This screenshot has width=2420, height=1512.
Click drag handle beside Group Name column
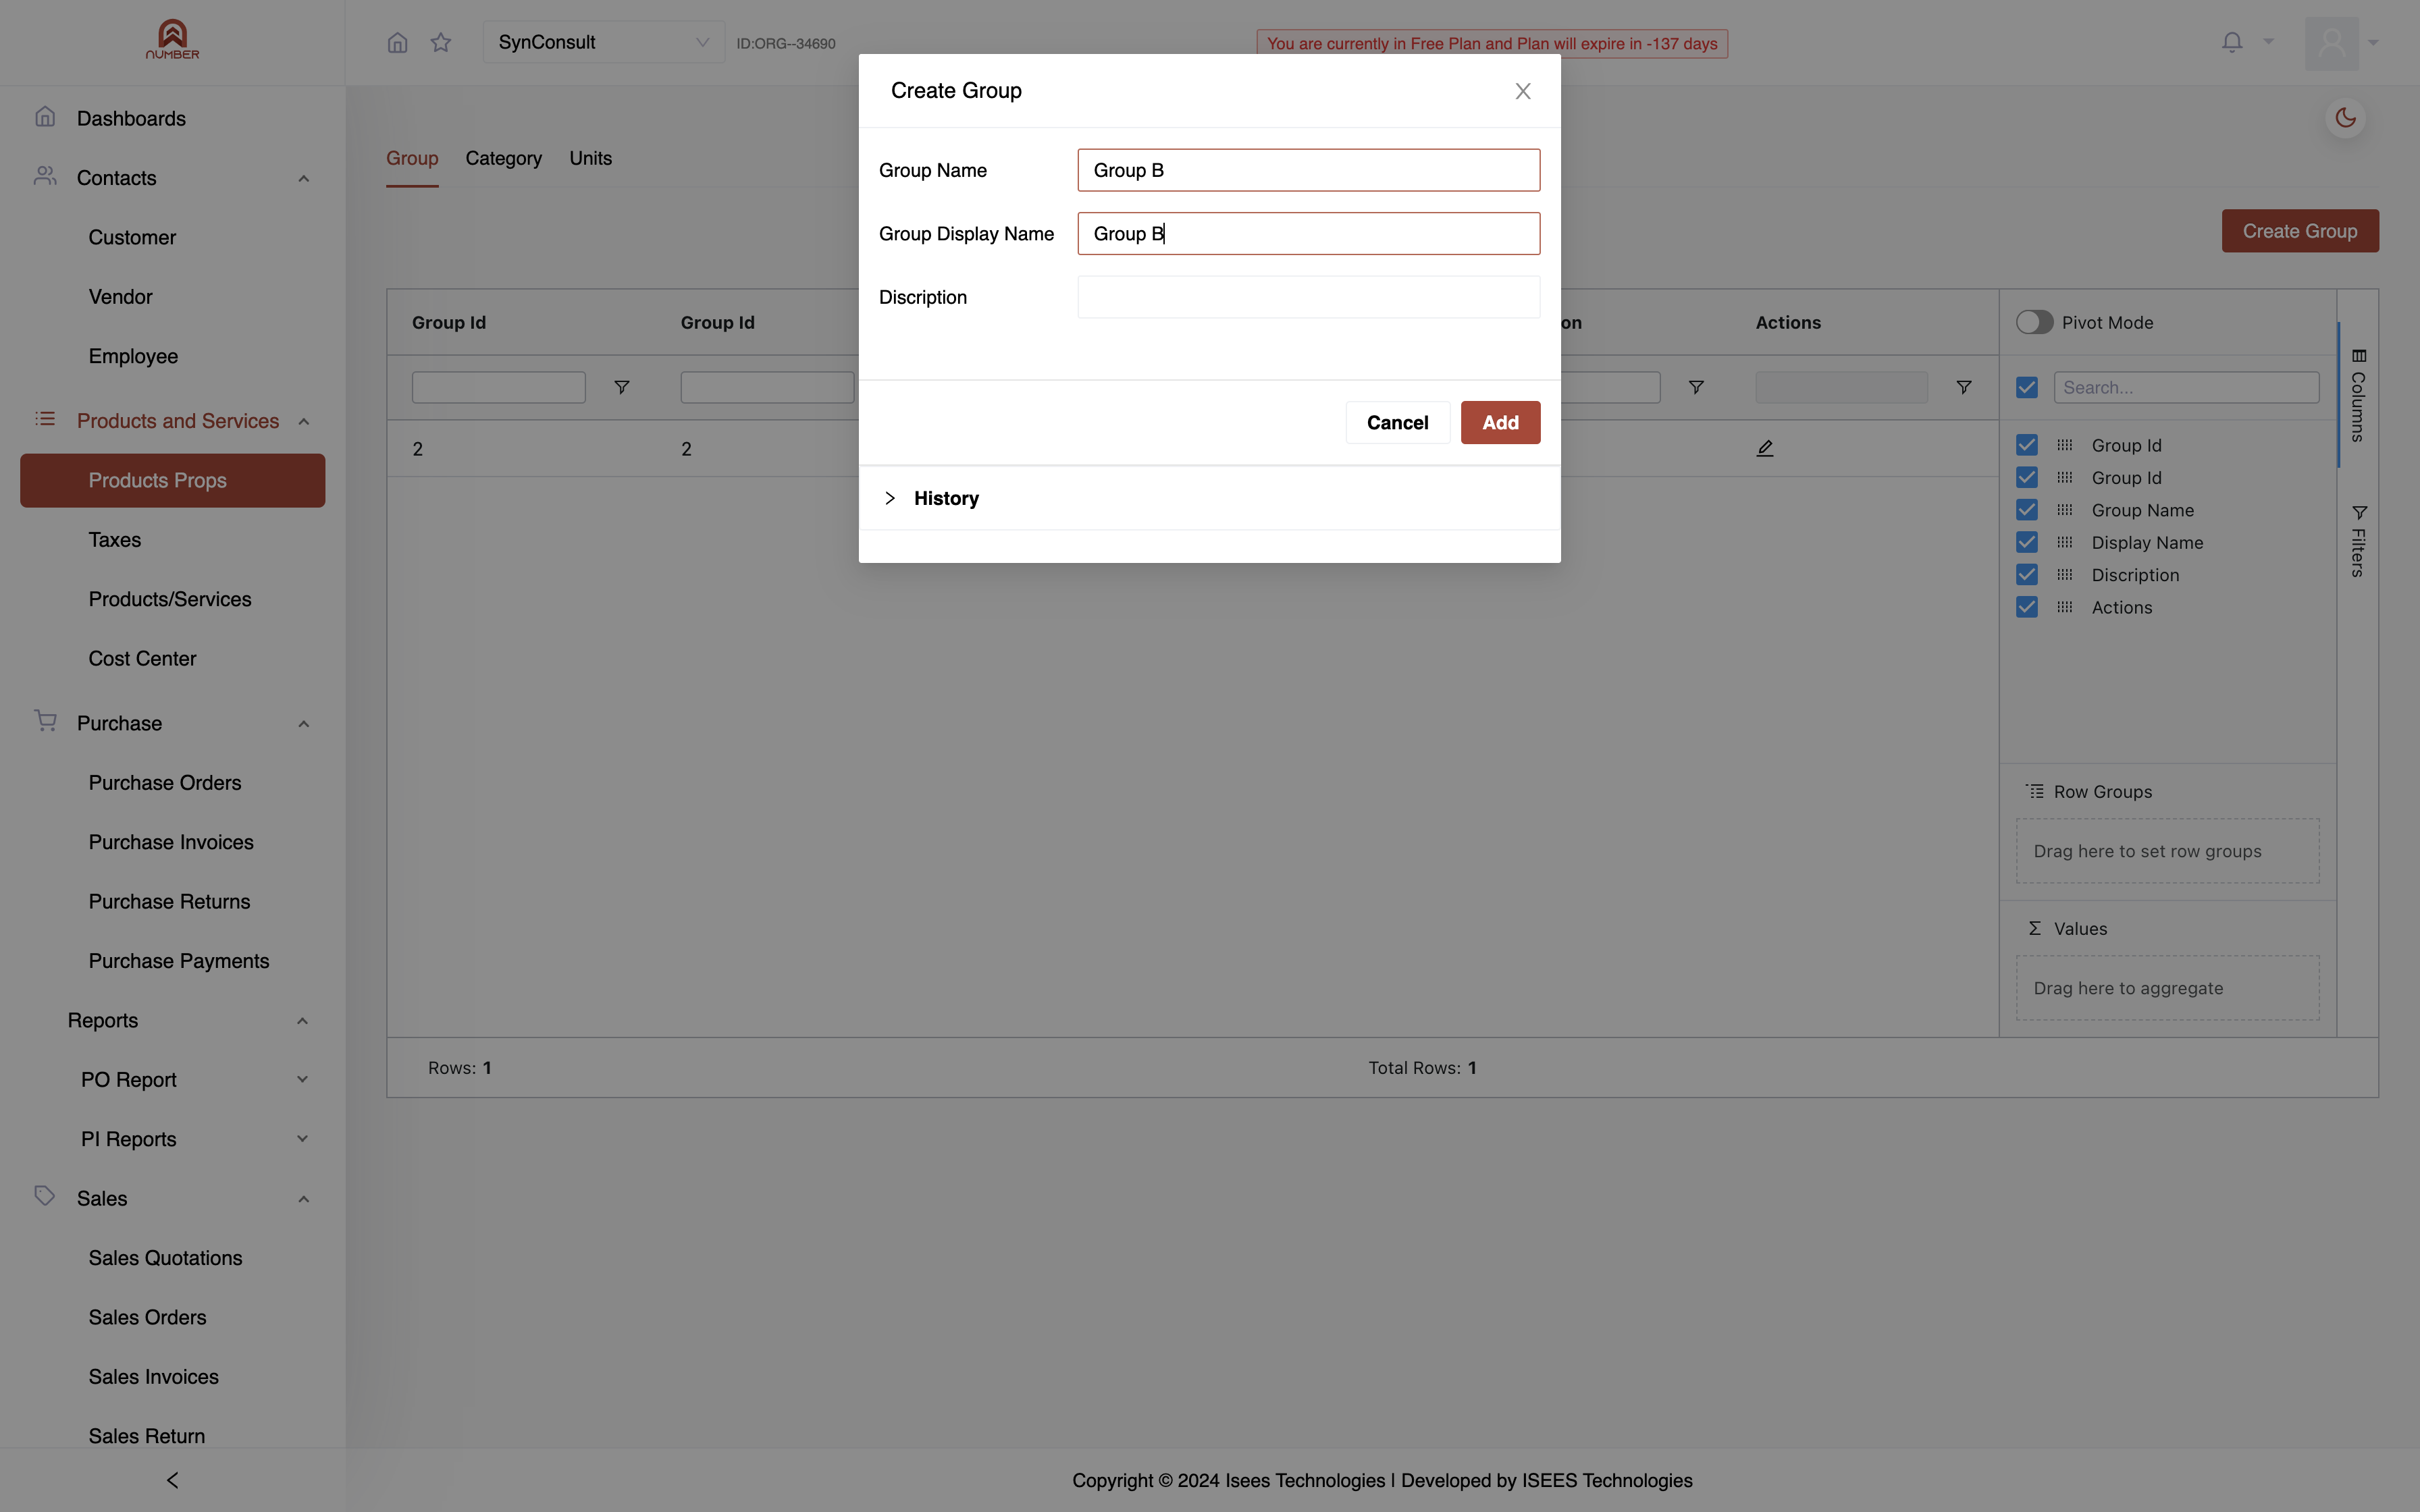2065,510
